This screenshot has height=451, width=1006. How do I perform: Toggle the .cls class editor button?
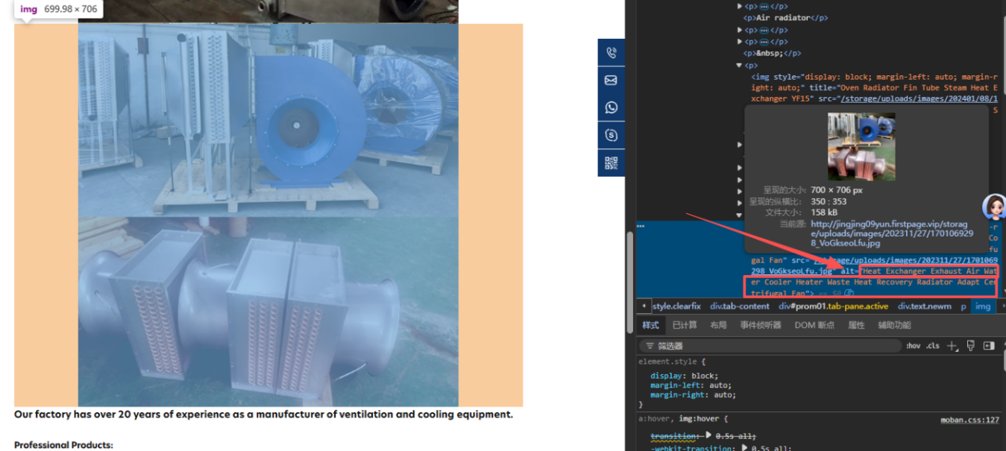[932, 346]
